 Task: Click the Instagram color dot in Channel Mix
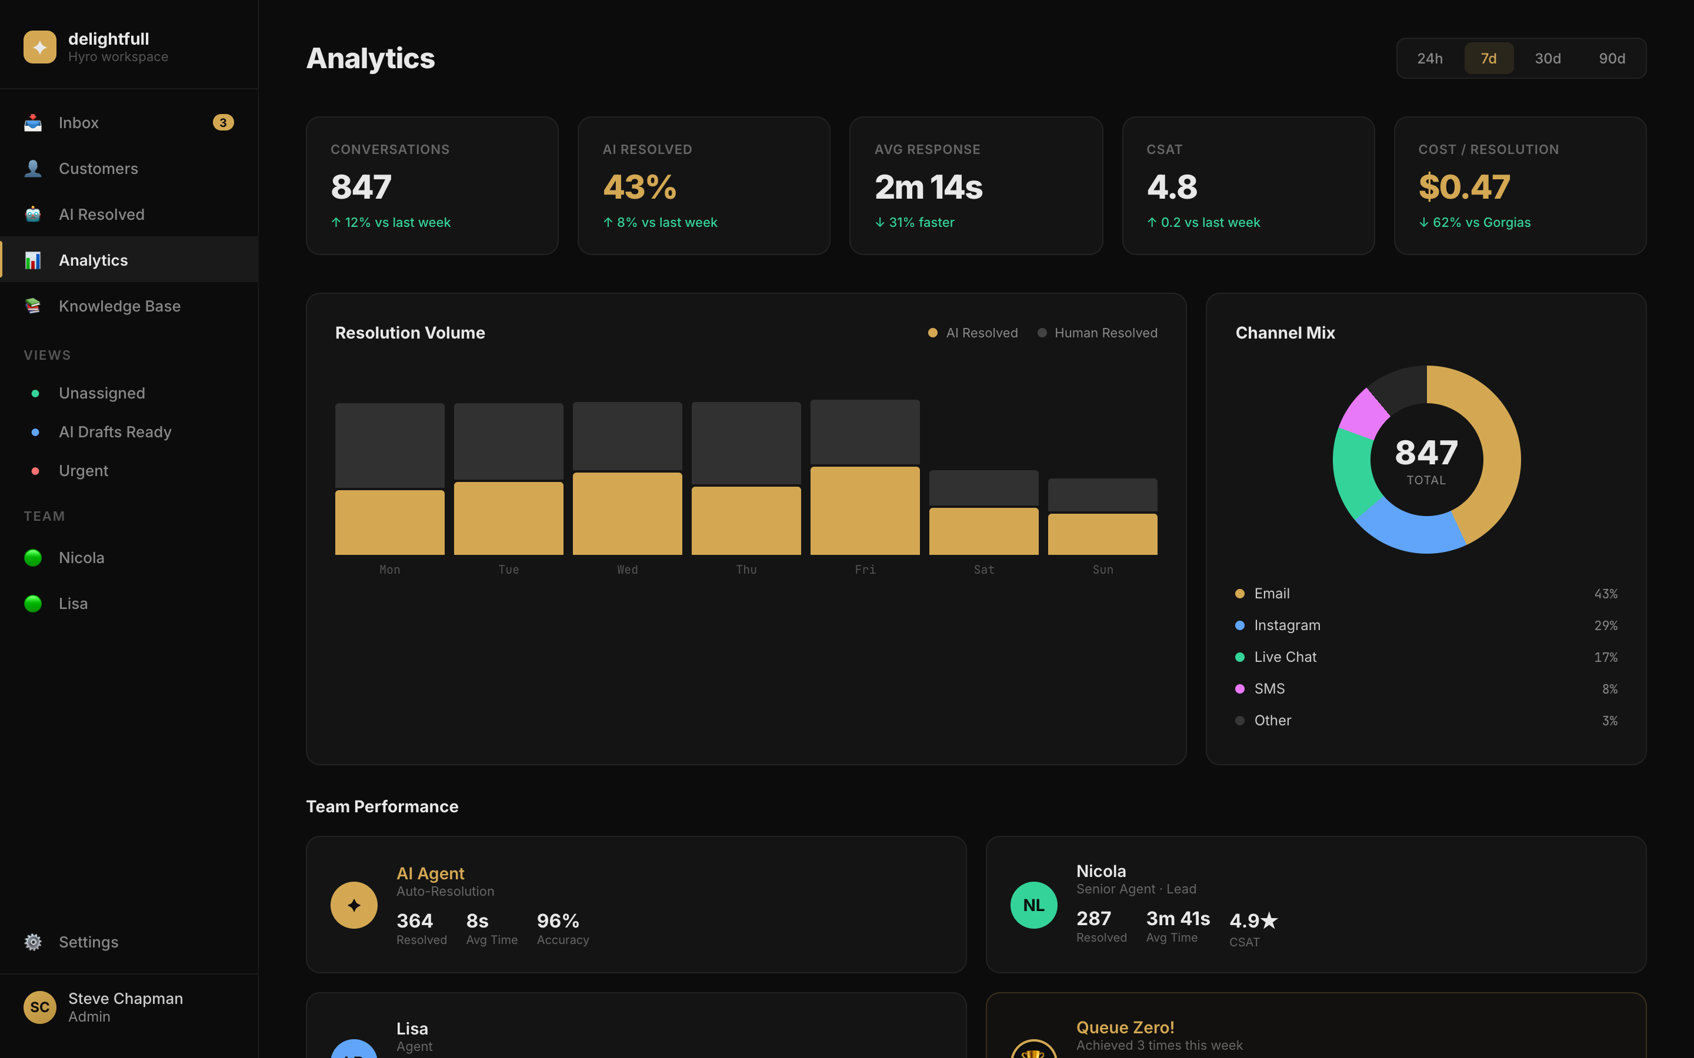[x=1240, y=625]
